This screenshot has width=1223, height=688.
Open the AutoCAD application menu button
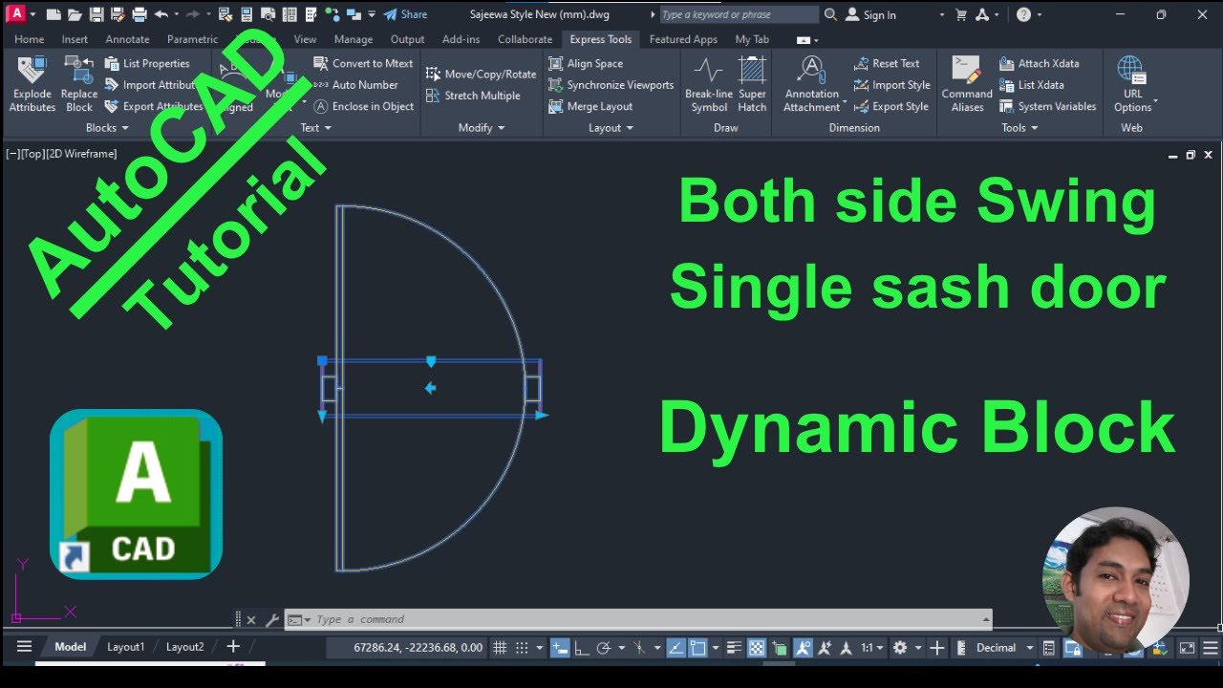(16, 14)
